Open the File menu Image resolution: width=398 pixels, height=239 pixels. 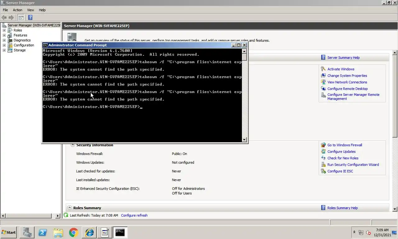point(5,10)
